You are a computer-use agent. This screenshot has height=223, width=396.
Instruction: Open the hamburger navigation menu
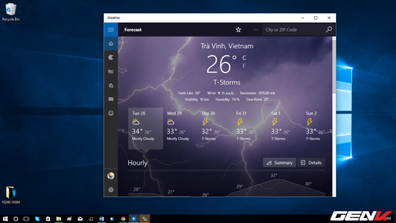(111, 30)
